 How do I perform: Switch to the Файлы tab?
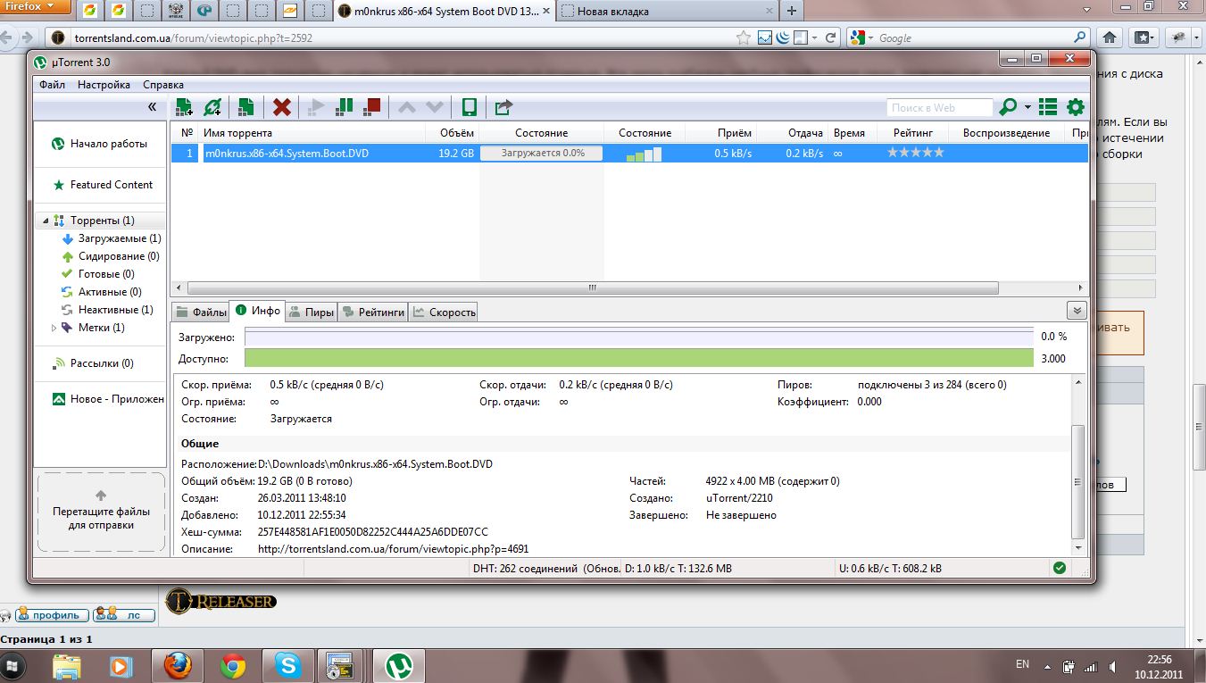(x=201, y=312)
